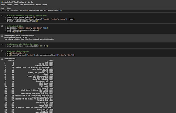Click the 'Bio-Dome (1996)' output row
The height and width of the screenshot is (113, 176).
[29, 74]
